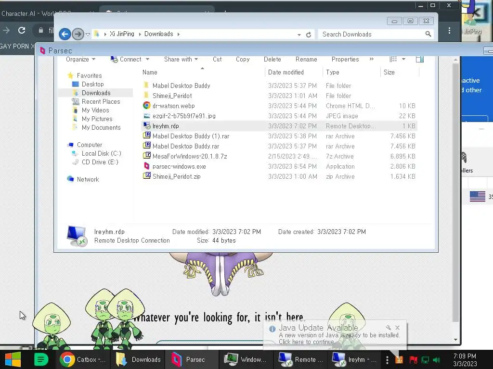Change the view icon
Viewport: 493px width, 369px height.
tap(393, 59)
